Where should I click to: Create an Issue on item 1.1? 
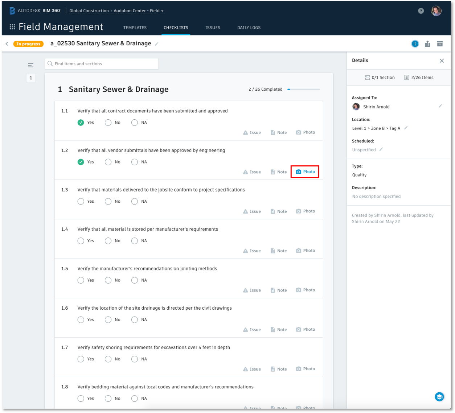[252, 132]
